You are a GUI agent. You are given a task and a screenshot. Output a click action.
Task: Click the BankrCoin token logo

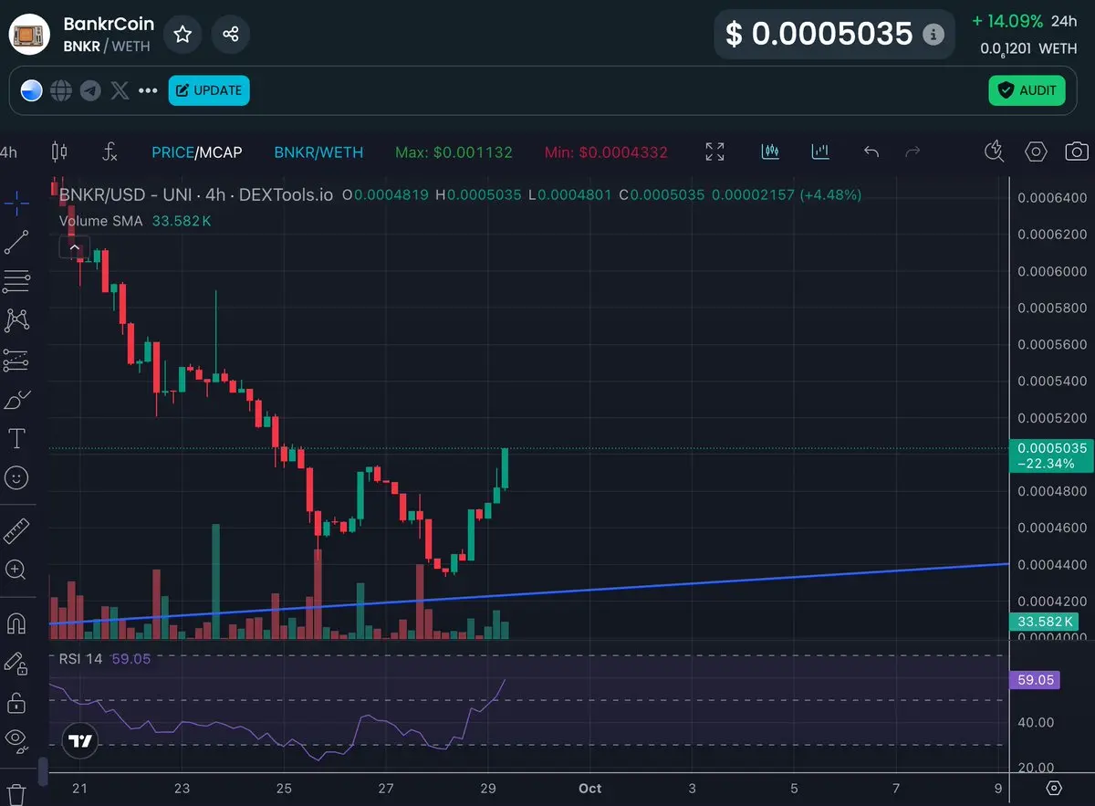coord(28,35)
